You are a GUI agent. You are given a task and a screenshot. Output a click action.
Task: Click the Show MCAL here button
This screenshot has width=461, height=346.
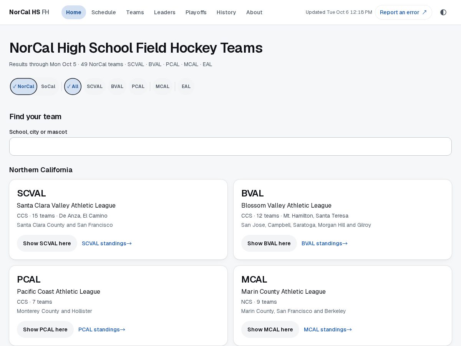tap(270, 329)
